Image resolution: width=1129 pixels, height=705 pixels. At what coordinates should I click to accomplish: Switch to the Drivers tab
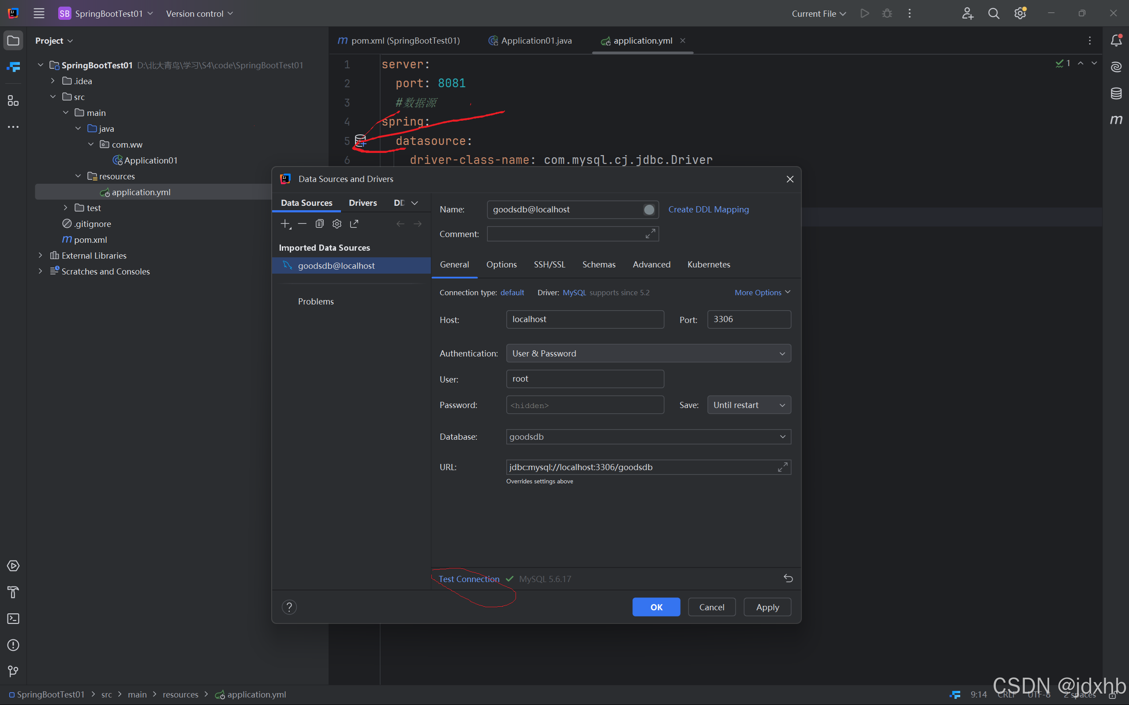pos(363,203)
